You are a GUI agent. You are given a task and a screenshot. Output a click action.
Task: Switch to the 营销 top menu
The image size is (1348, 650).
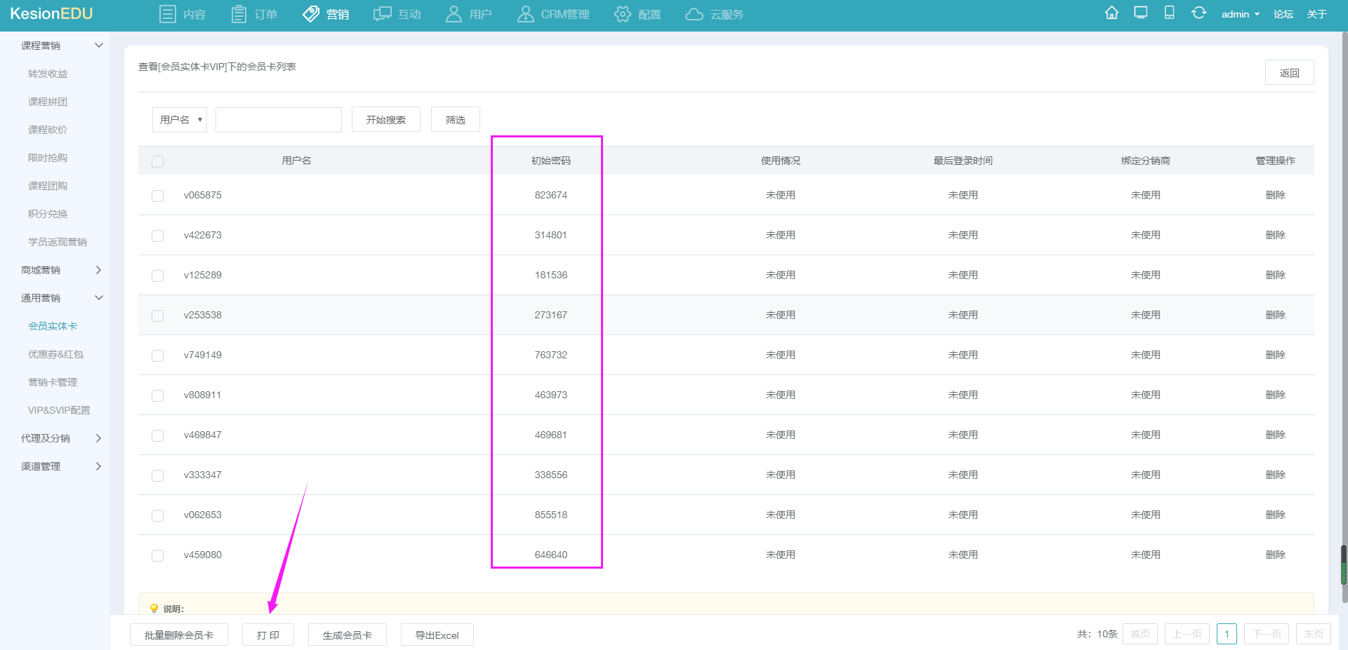click(x=326, y=14)
